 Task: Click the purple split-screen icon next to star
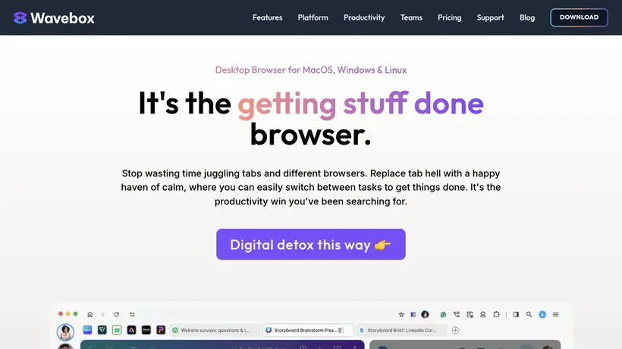coord(413,315)
